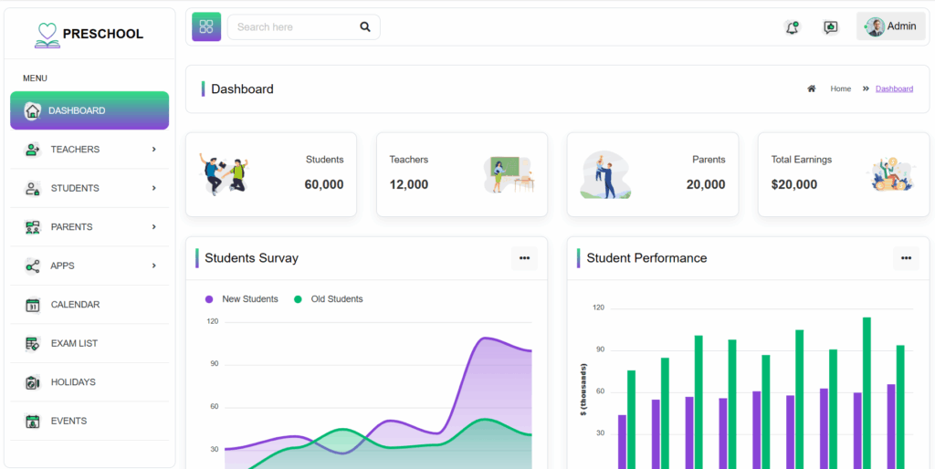Click the grid menu icon beside search
The image size is (935, 469).
[x=206, y=26]
